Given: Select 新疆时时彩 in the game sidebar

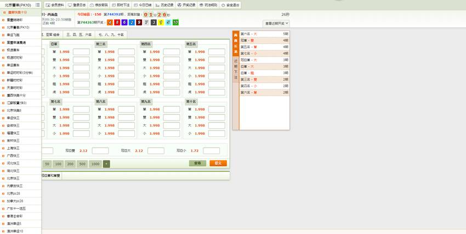Looking at the screenshot, I should click(x=21, y=80).
